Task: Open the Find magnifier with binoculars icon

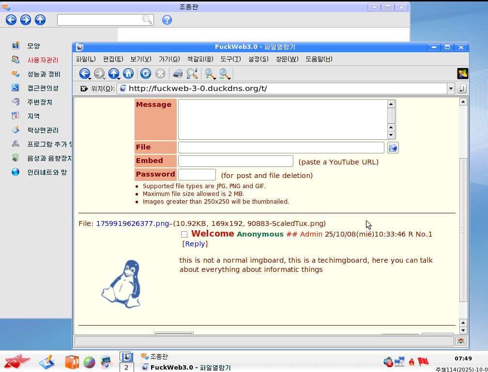Action: click(192, 74)
